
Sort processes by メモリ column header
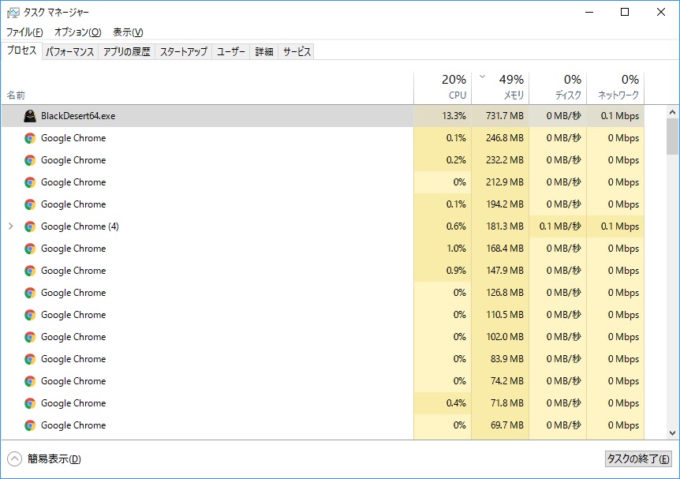click(500, 88)
